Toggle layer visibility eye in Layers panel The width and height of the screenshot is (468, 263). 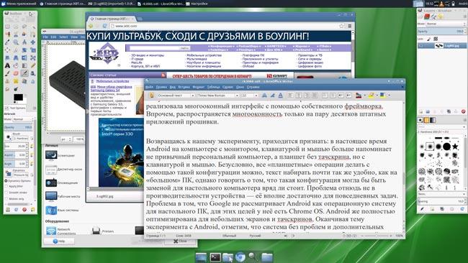coord(421,45)
